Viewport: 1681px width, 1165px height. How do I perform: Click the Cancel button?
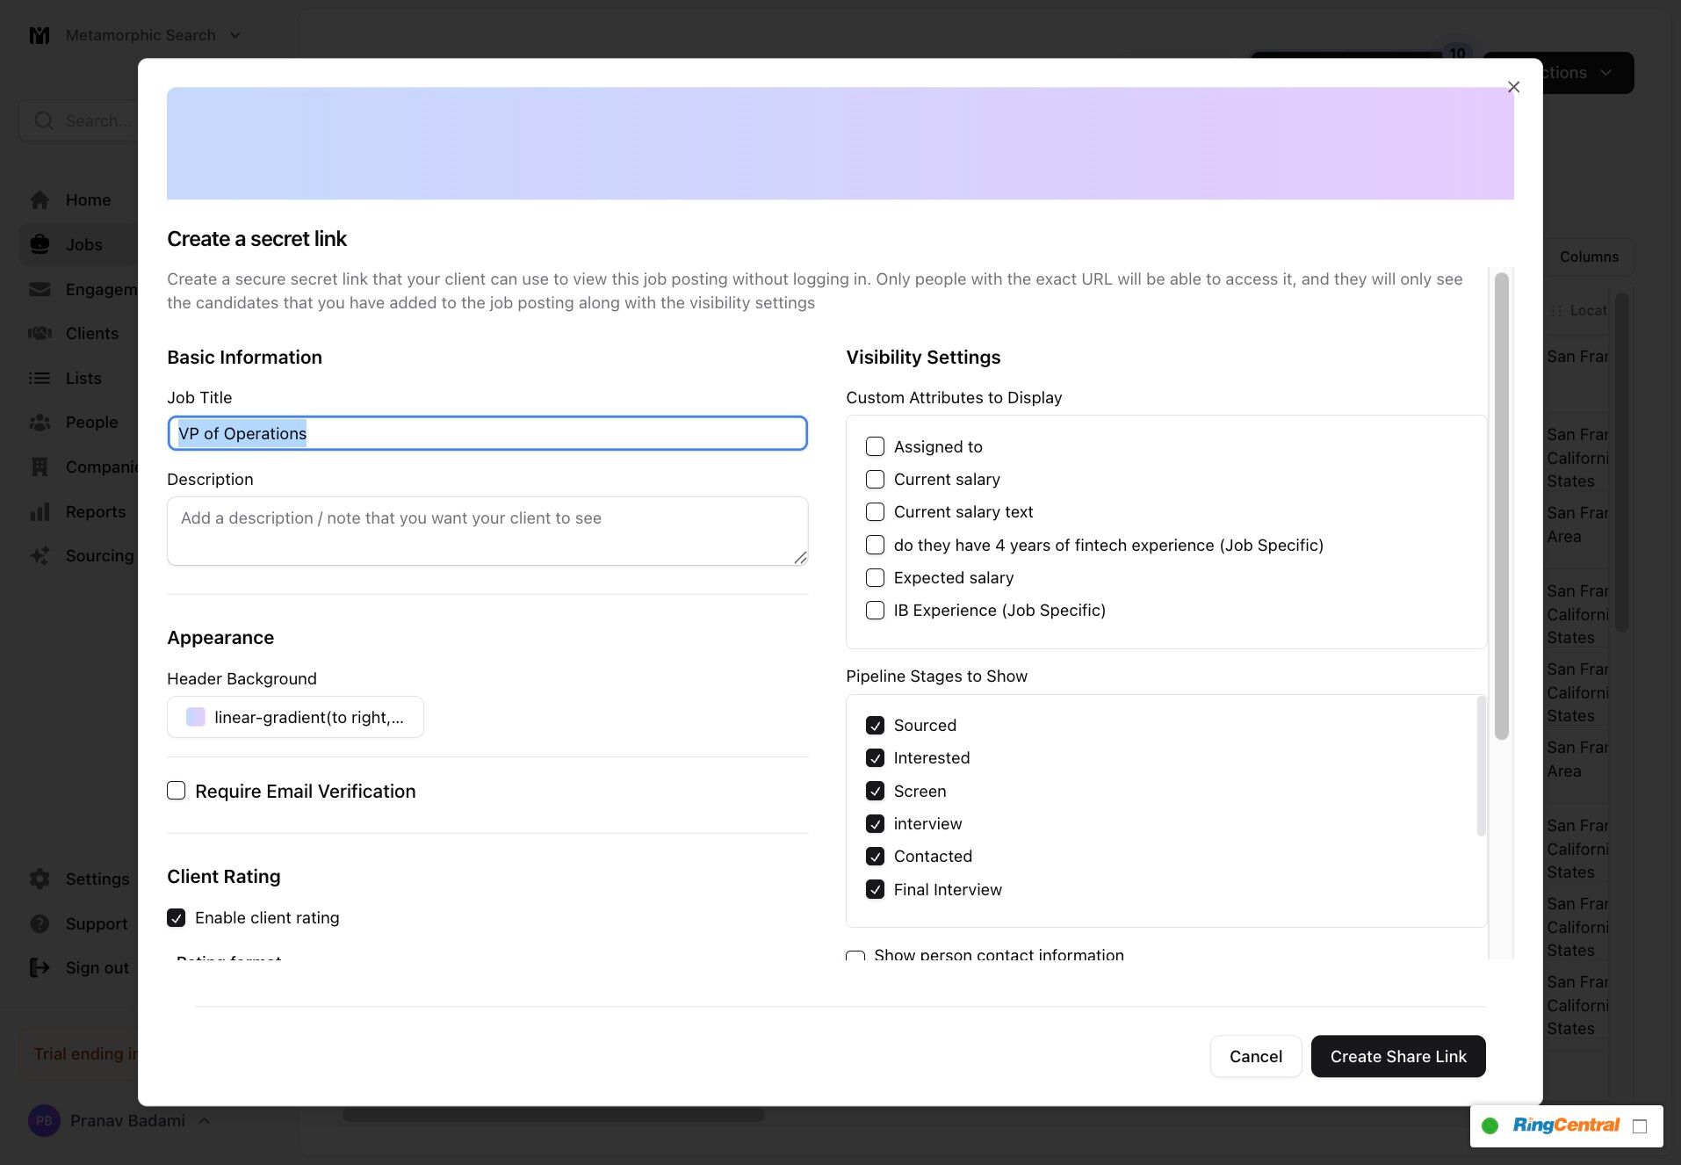click(1255, 1057)
